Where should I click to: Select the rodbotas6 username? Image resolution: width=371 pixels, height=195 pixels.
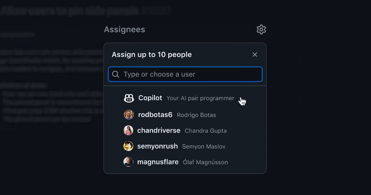point(155,115)
